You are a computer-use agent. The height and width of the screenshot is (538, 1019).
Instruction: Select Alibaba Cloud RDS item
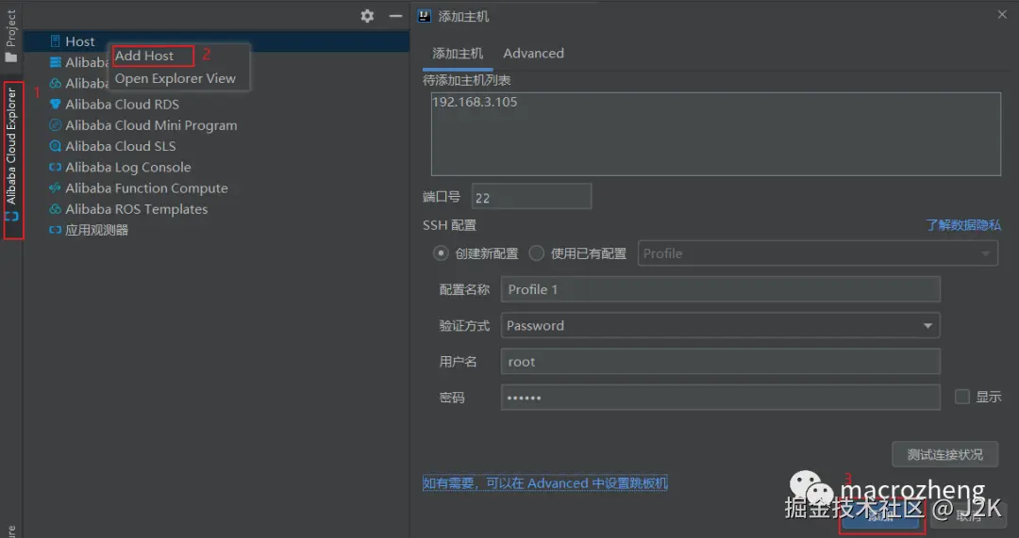point(122,105)
